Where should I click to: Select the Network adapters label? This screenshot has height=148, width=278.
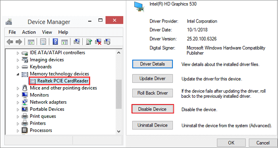click(x=48, y=102)
